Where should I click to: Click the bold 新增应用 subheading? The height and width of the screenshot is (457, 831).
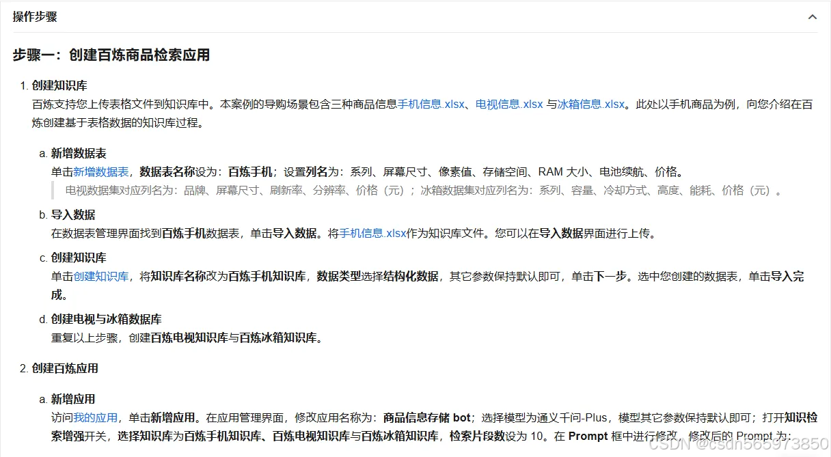click(72, 399)
